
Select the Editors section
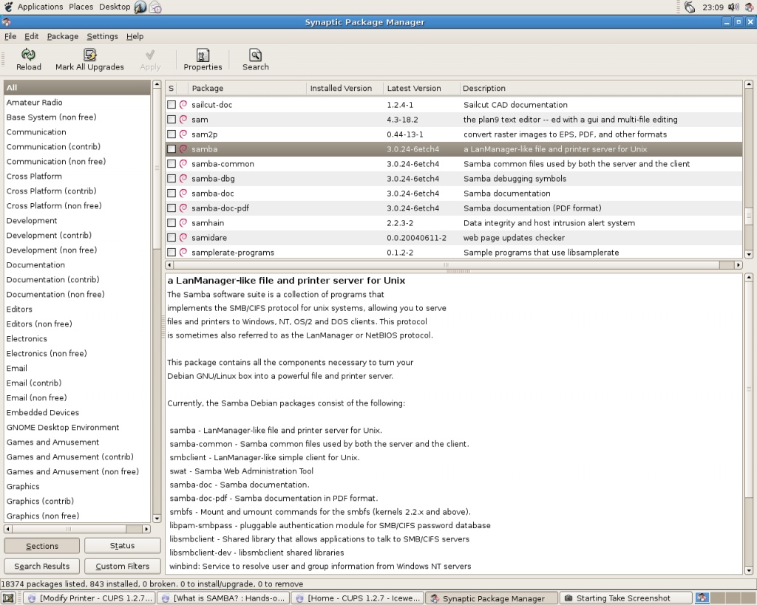click(x=77, y=310)
